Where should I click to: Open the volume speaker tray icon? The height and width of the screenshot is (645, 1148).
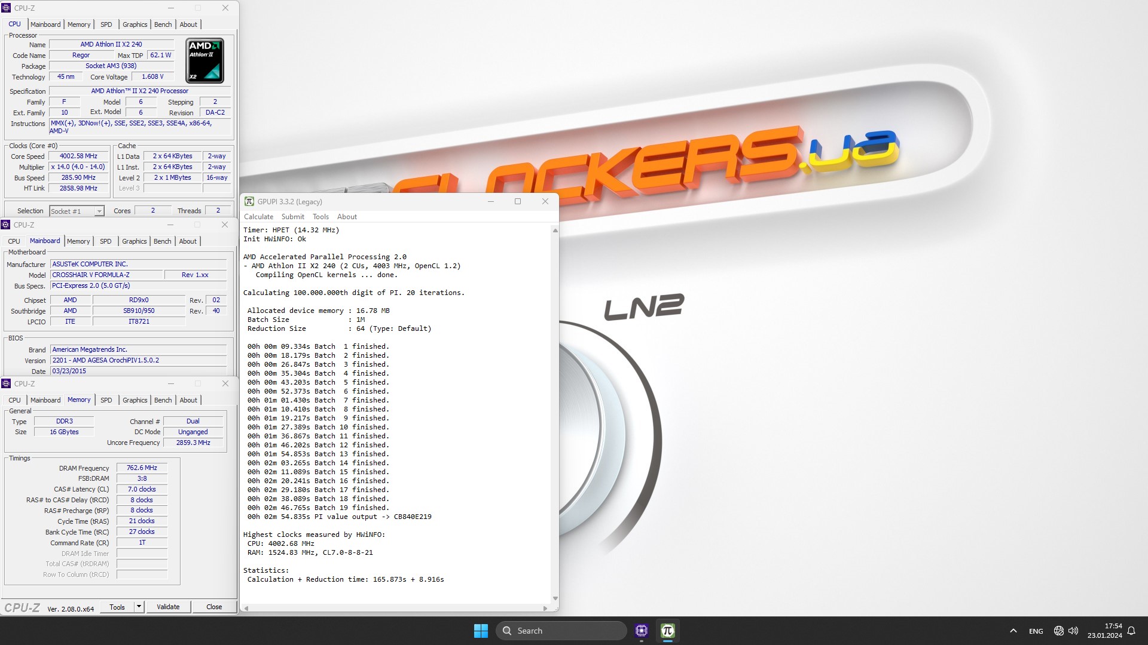tap(1073, 631)
